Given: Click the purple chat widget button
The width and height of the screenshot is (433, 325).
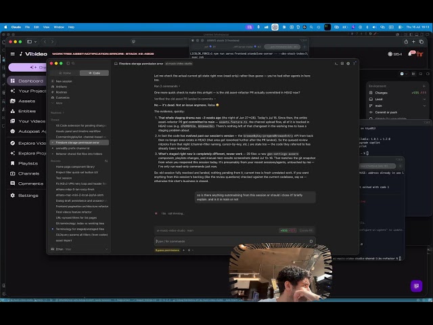Looking at the screenshot, I should (417, 286).
